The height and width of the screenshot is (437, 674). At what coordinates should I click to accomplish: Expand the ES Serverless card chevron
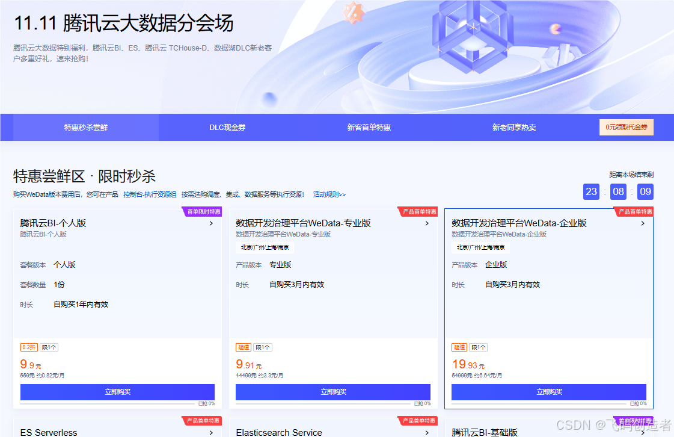click(211, 432)
